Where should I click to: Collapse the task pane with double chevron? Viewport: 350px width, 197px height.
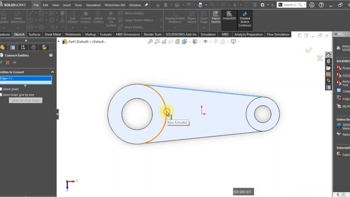[x=336, y=34]
